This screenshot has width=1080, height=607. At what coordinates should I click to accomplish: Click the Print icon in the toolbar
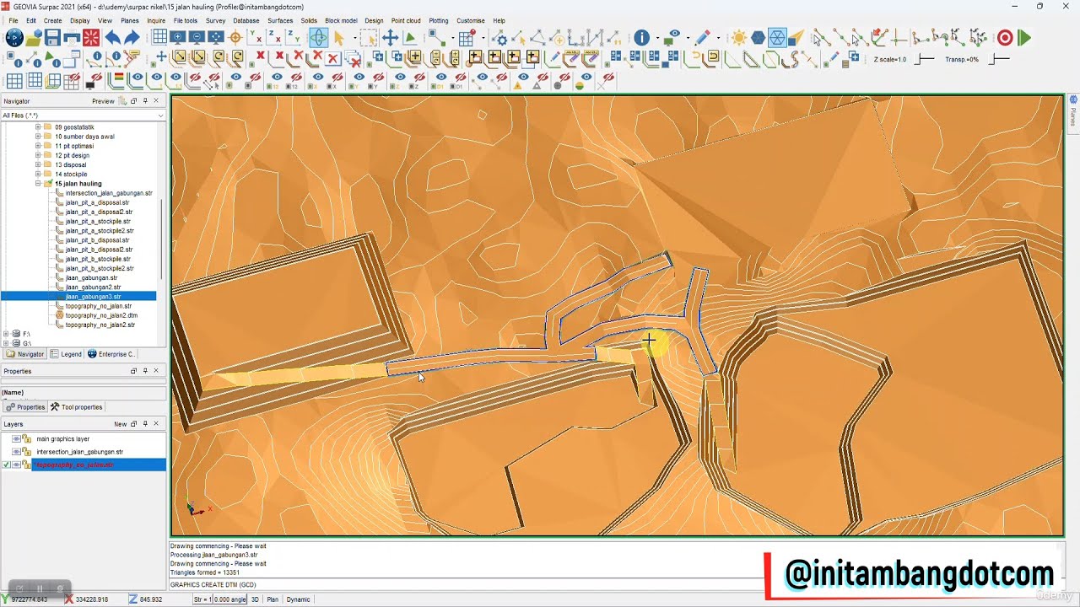pyautogui.click(x=72, y=38)
